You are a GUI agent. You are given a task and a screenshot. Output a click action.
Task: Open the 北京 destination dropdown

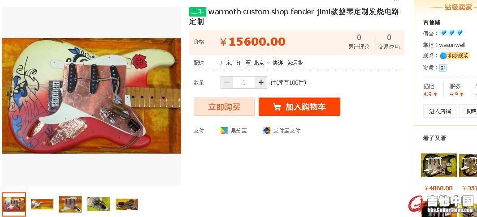pyautogui.click(x=261, y=63)
